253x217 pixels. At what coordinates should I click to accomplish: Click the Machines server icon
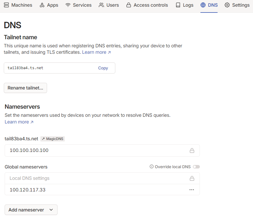pos(6,5)
